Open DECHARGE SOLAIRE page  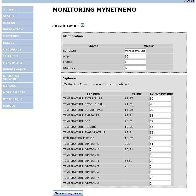tap(18, 78)
